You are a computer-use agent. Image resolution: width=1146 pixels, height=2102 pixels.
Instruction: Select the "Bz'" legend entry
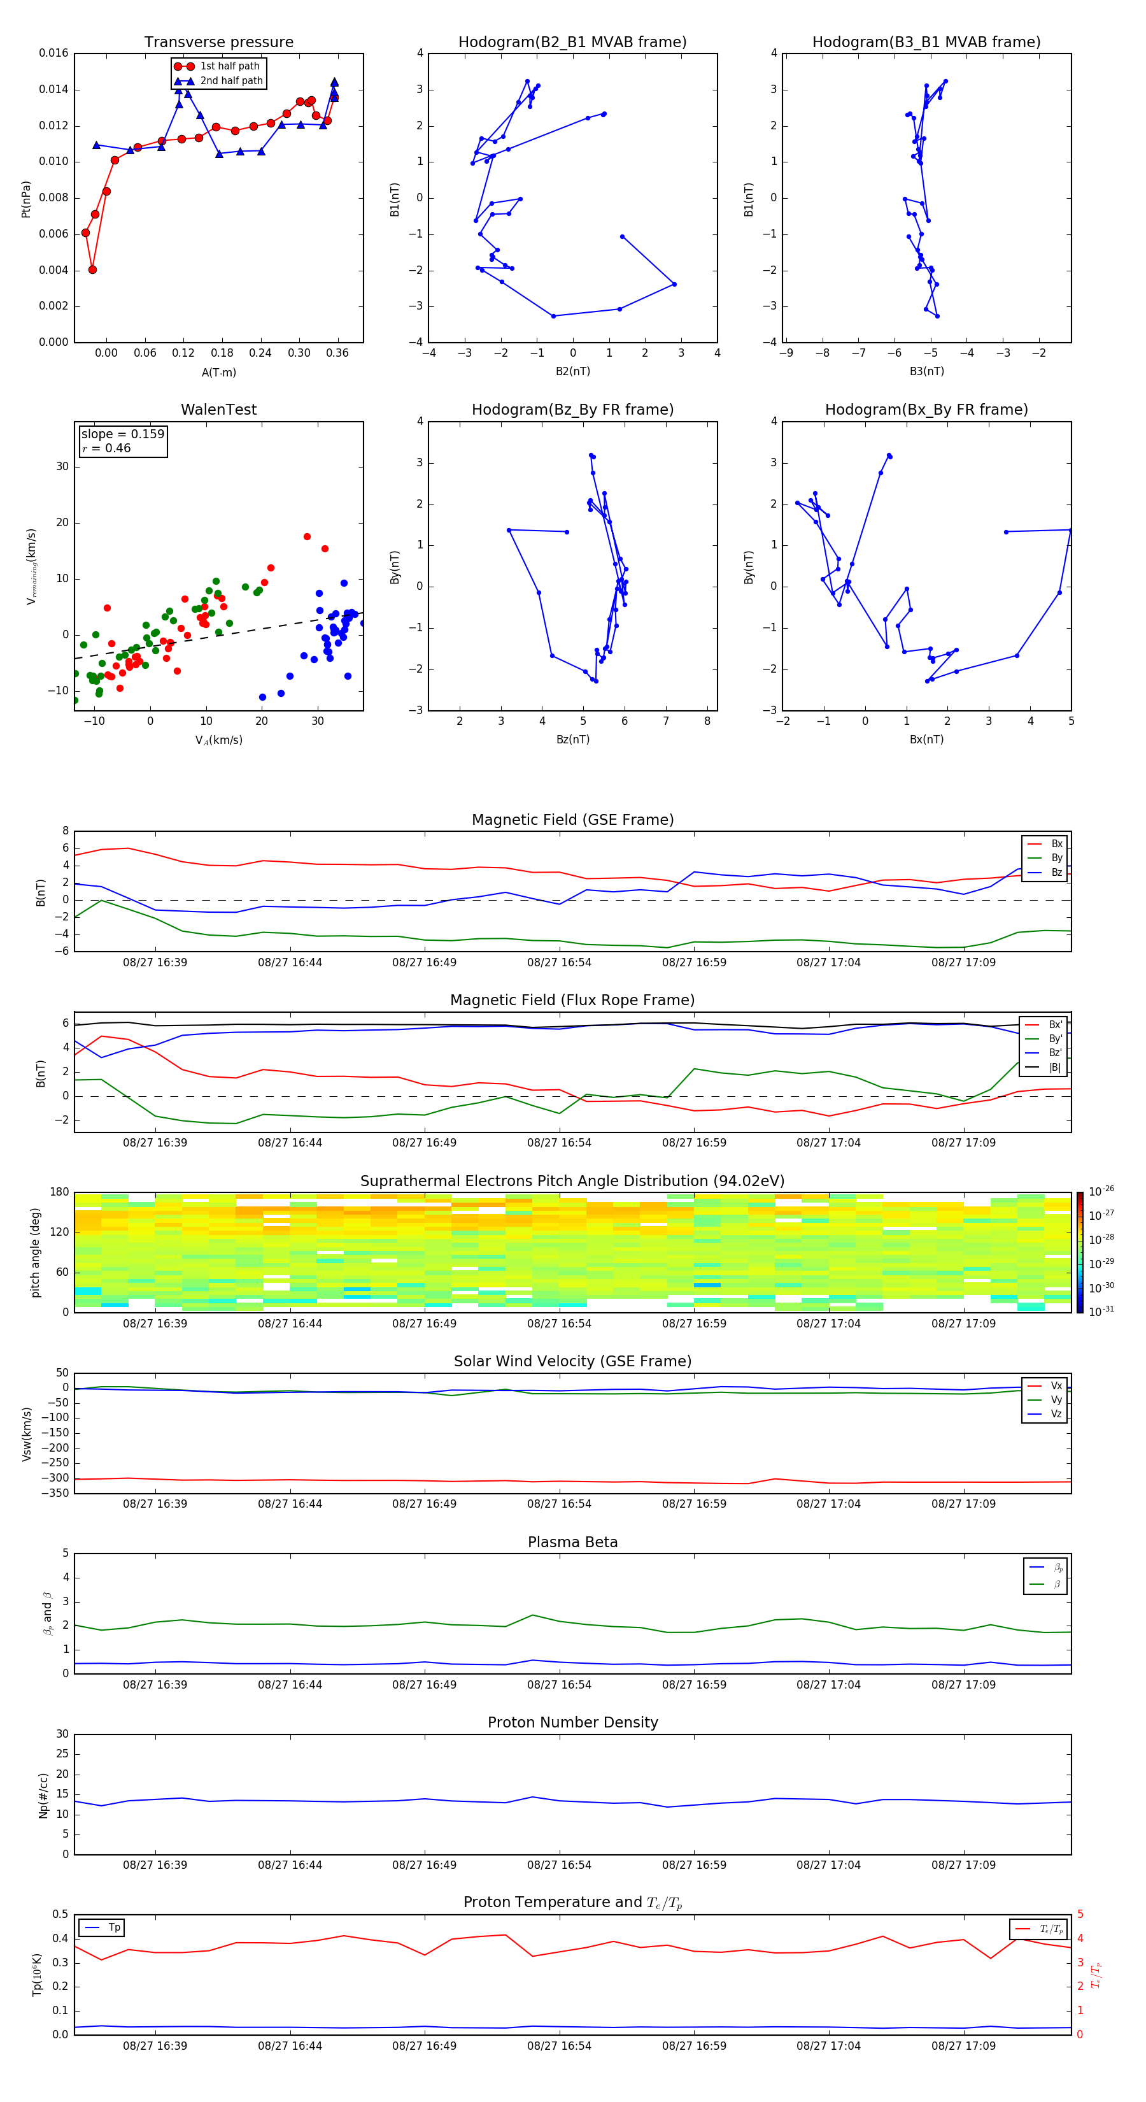(x=1044, y=1053)
